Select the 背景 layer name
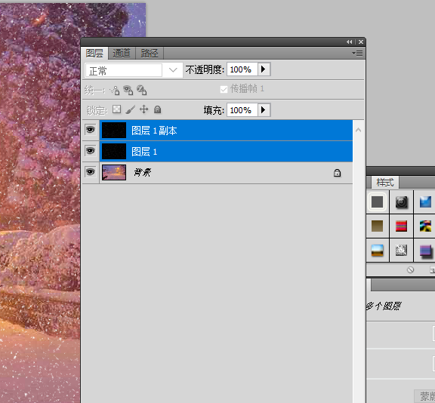The image size is (435, 403). 142,172
